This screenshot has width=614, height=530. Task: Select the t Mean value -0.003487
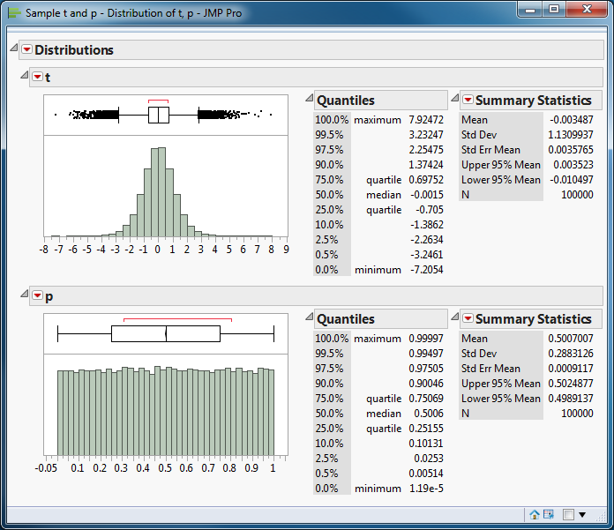(572, 120)
